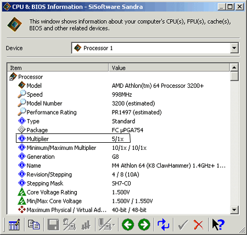
Task: Click the blue refresh arrows icon
Action: 163,225
